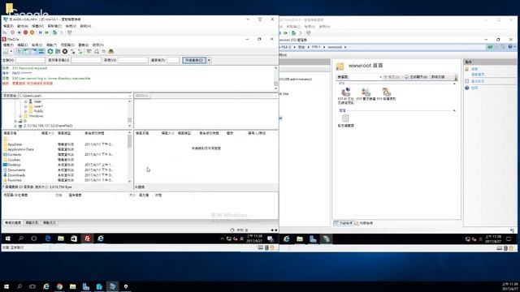Switch to the failed transfers tab
The image size is (520, 292).
point(32,223)
